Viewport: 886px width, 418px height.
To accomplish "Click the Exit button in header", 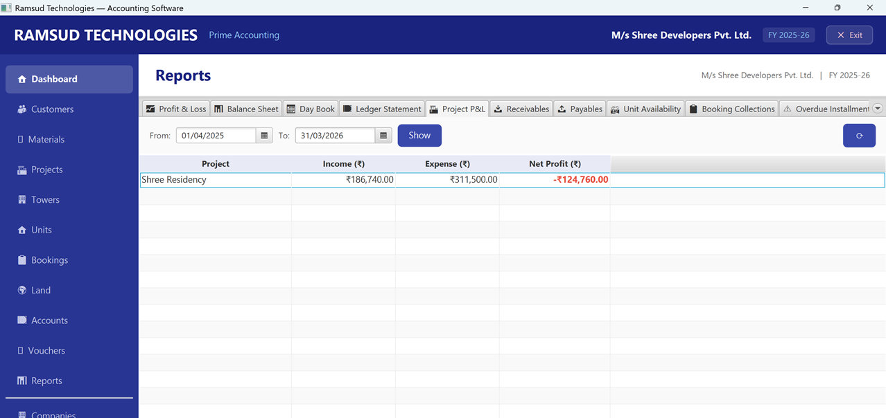I will tap(849, 35).
